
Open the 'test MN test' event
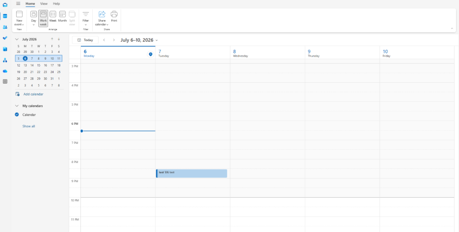[191, 173]
